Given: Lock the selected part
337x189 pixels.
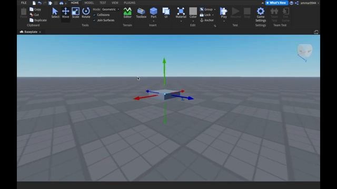Looking at the screenshot, I should click(205, 15).
